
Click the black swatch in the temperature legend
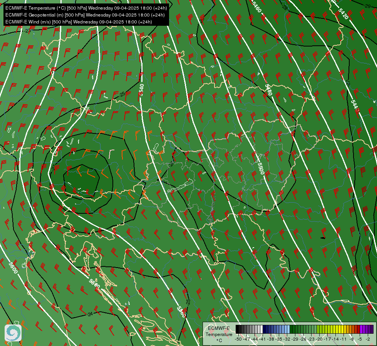237,329
